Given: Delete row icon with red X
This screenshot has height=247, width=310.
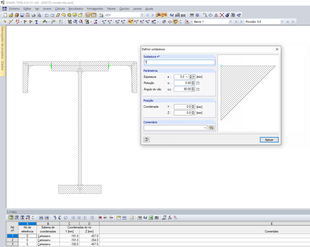Looking at the screenshot, I should [x=100, y=218].
